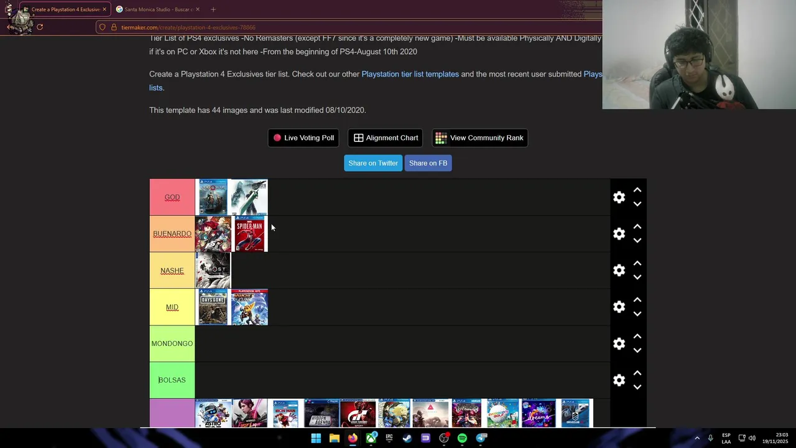
Task: Select Days Gone cover in MID tier
Action: 213,307
